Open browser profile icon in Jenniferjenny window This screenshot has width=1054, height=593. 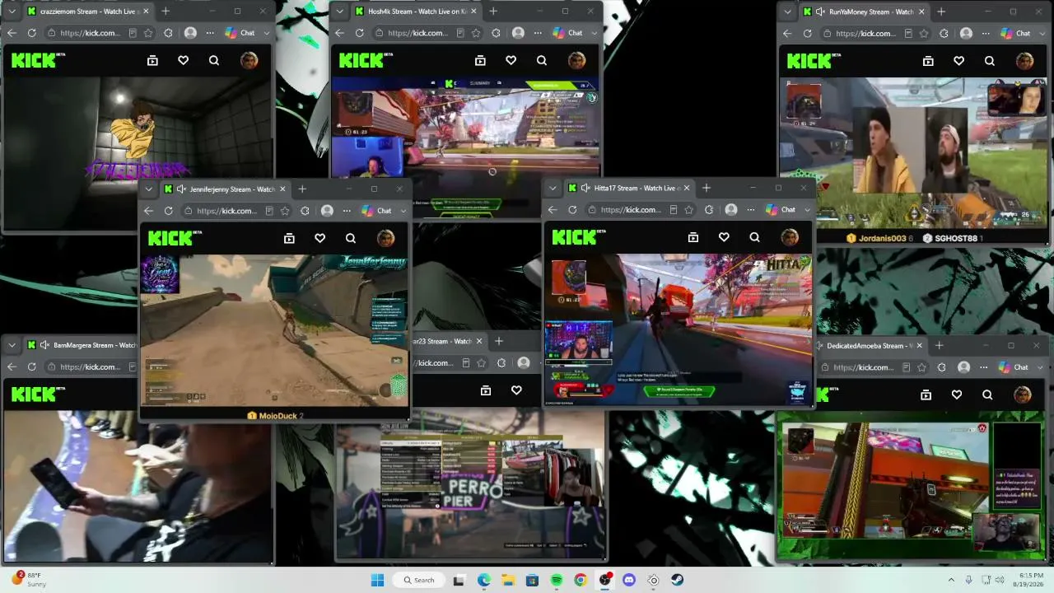point(327,211)
